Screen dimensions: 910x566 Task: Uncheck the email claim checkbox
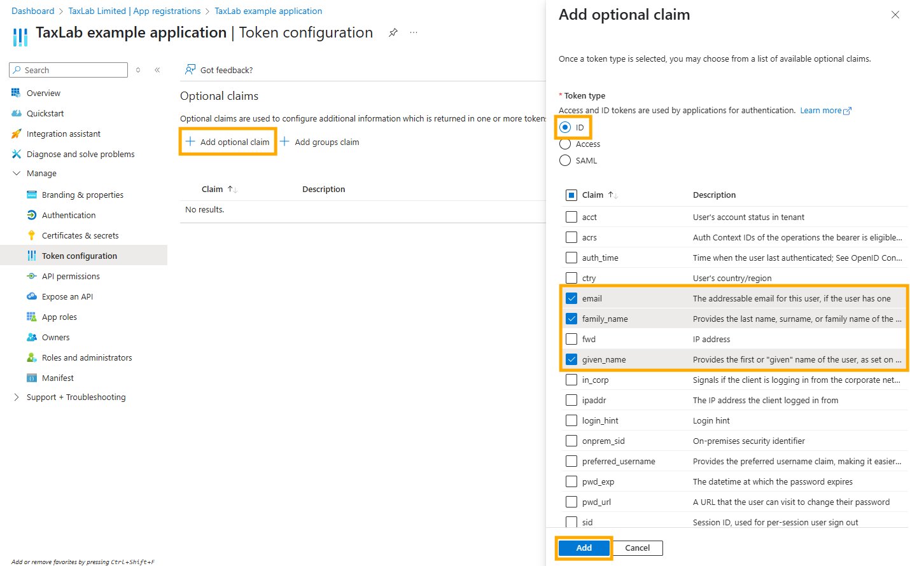571,298
